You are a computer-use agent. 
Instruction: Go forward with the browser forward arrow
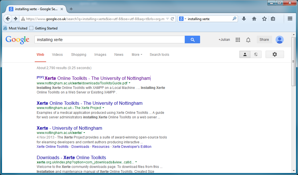pos(16,19)
